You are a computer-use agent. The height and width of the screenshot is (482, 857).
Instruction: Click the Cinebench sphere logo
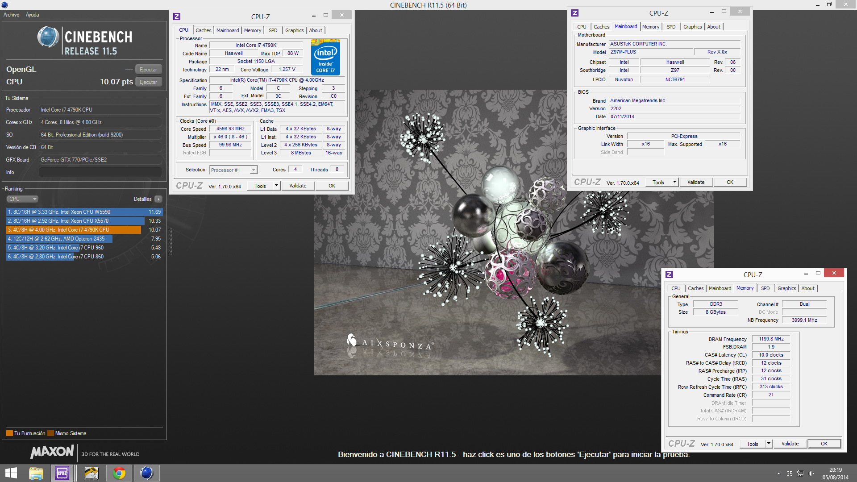pos(48,37)
